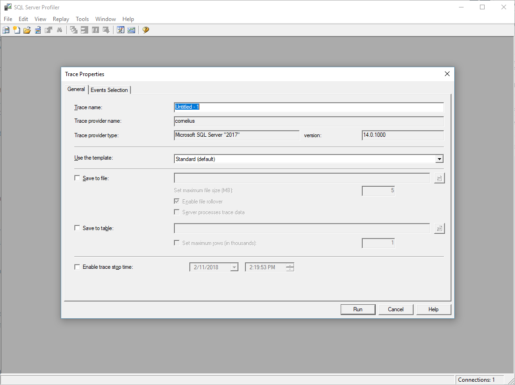Screen dimensions: 515x385
Task: Click the browse icon beside Save to table
Action: coord(439,228)
